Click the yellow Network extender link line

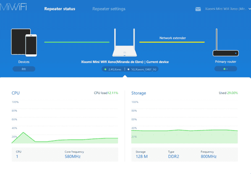point(172,42)
